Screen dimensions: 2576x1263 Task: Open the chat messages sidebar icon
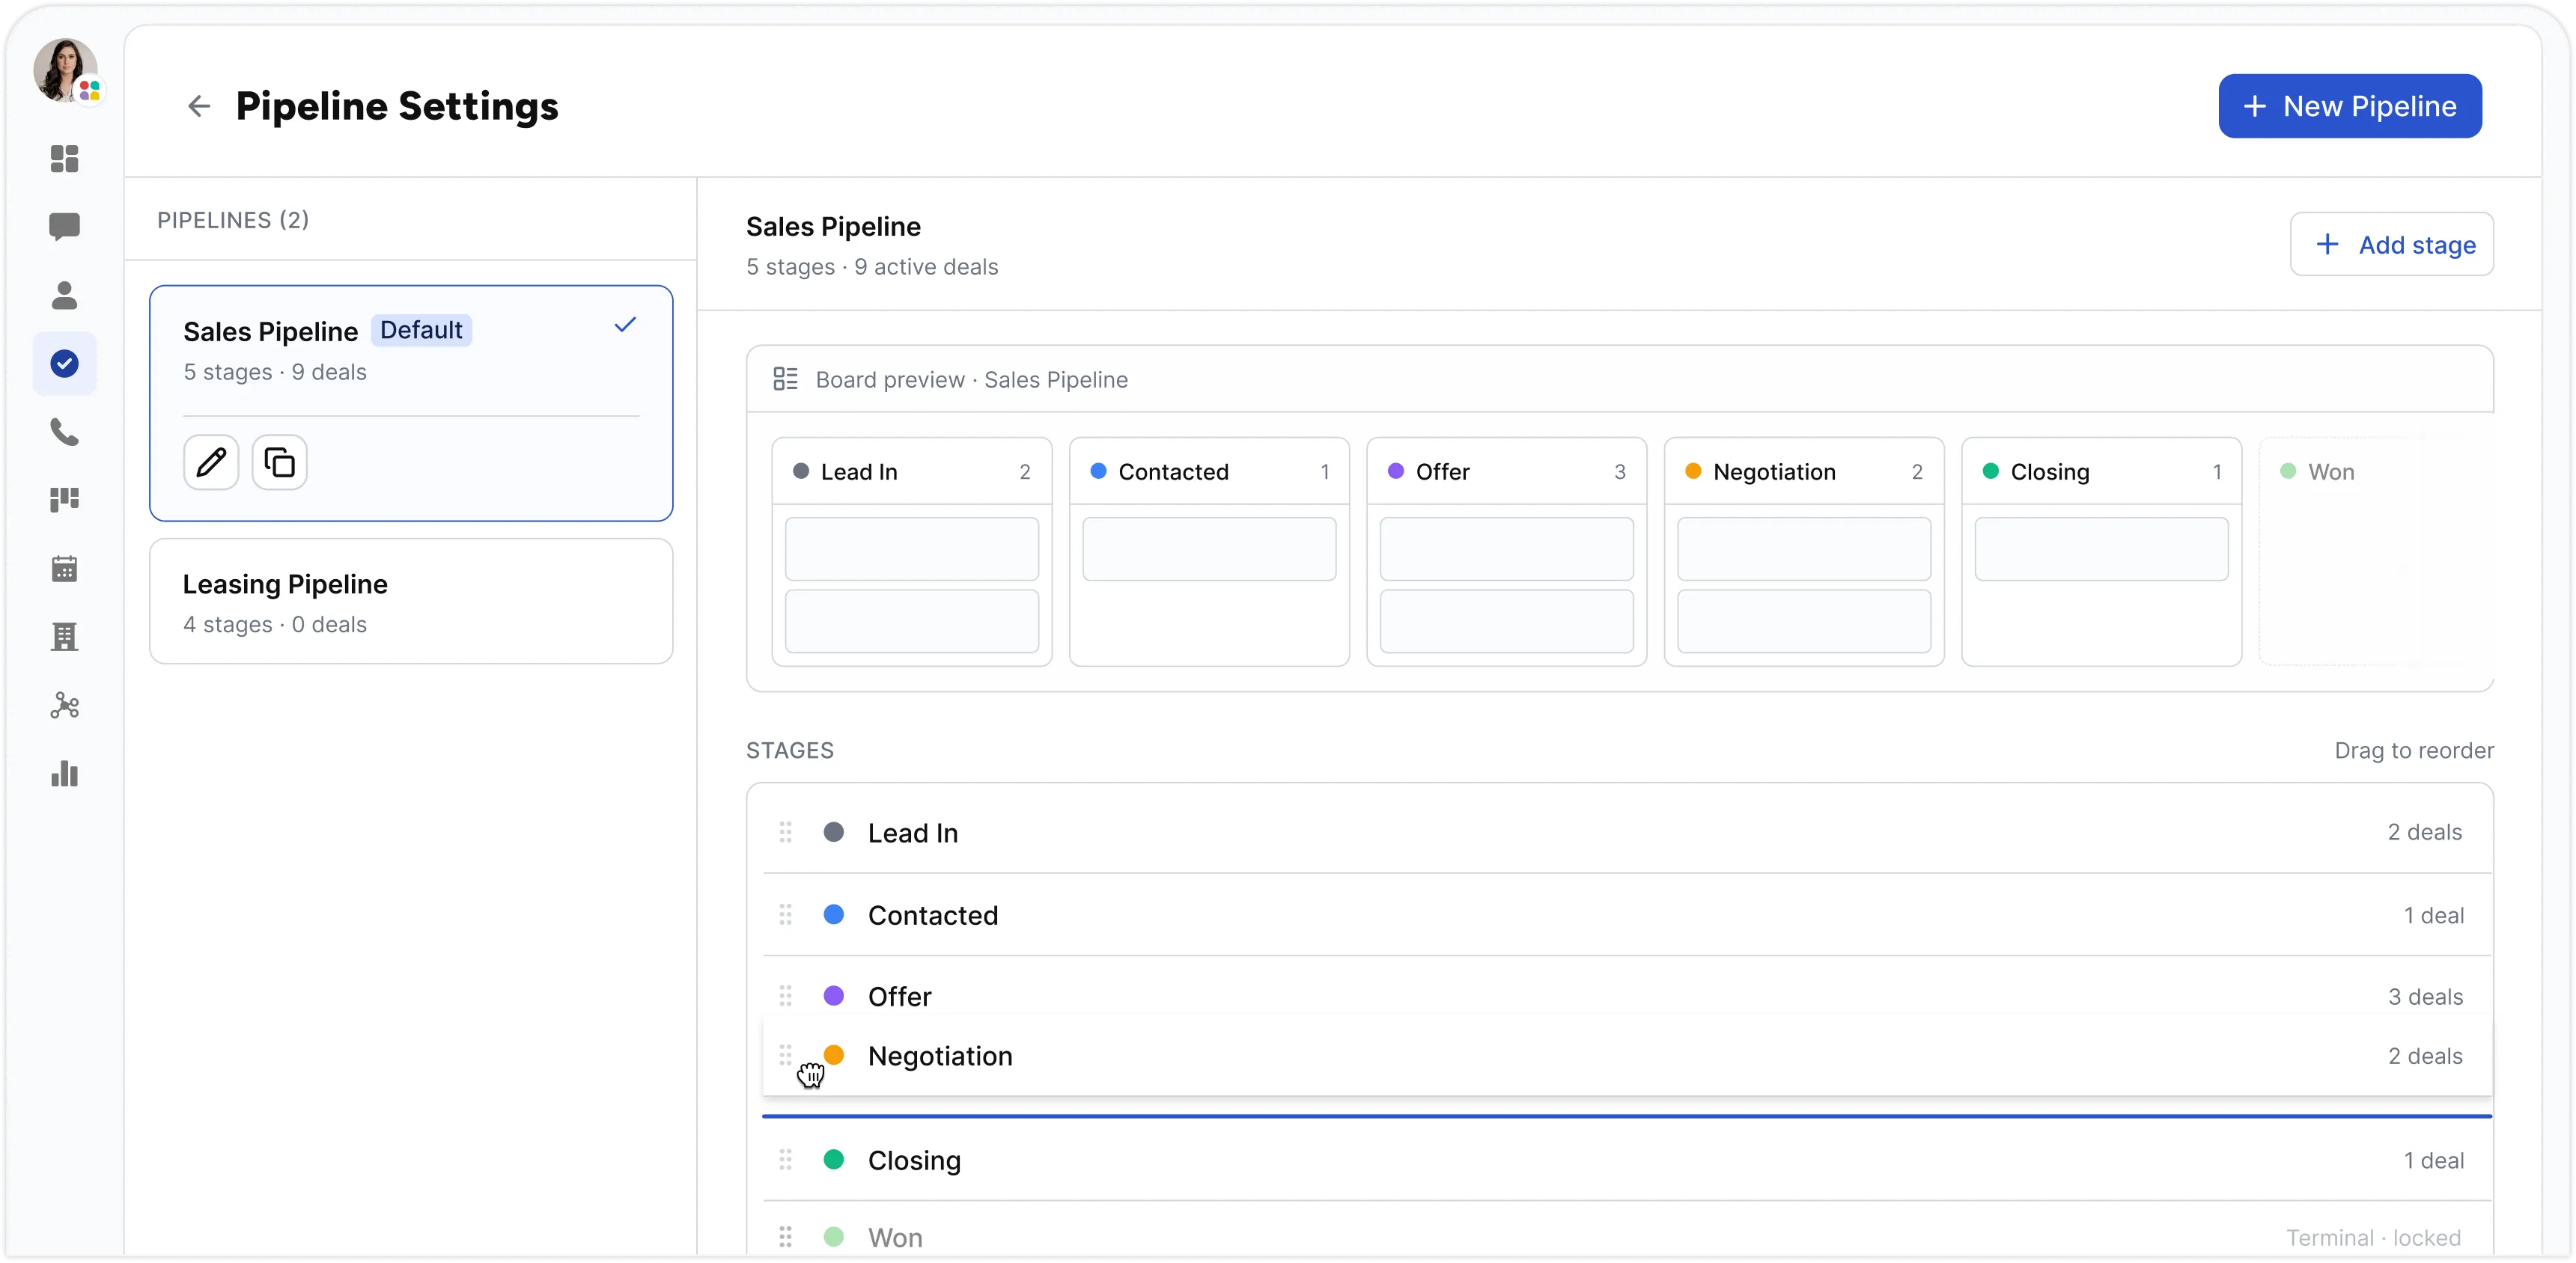[x=64, y=227]
